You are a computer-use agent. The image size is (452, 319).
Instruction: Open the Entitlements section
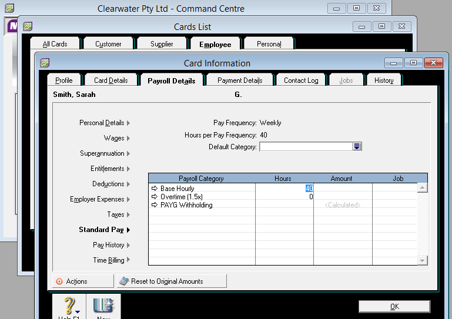tap(110, 169)
